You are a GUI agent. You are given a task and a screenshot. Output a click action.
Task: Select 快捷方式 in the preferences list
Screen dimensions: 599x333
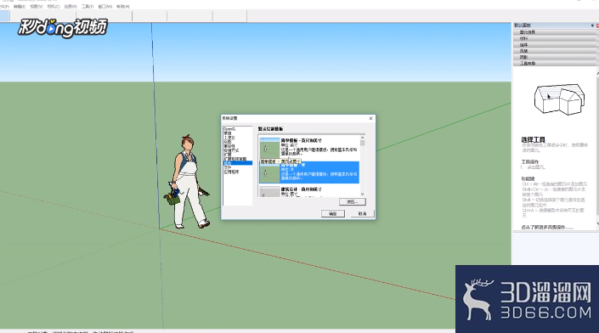click(x=231, y=150)
